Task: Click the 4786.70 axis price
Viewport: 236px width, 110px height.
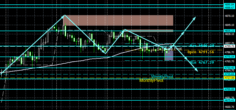Action: pos(229,52)
